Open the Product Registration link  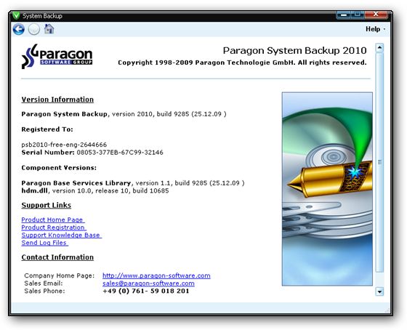tap(54, 228)
